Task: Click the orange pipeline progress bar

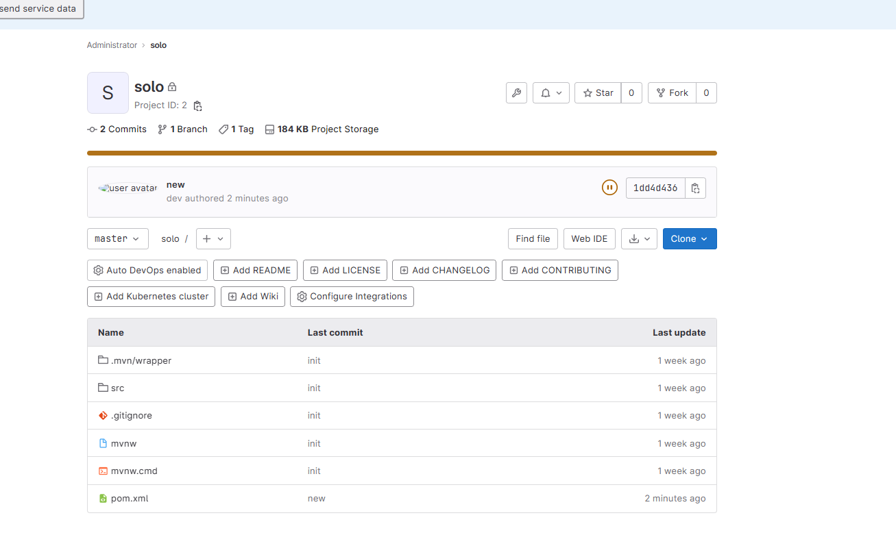Action: tap(401, 152)
